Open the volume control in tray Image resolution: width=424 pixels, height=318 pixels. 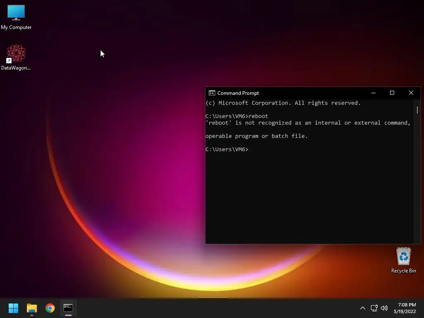point(384,308)
